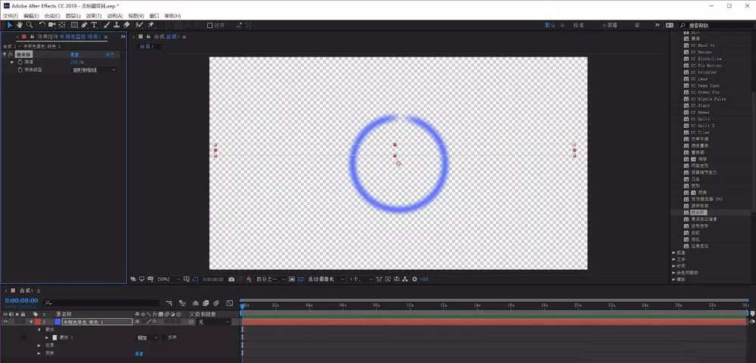Select the Zoom magnifier tool
Screen dimensions: 756x363
coord(29,25)
